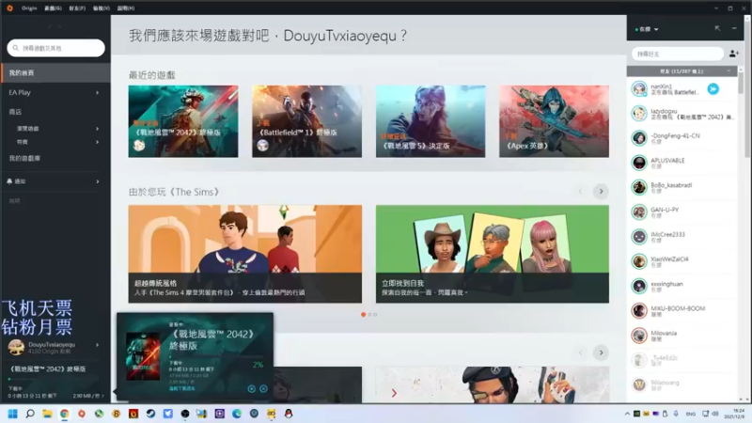
Task: Expand the Browse Games store submenu arrow
Action: pos(98,129)
